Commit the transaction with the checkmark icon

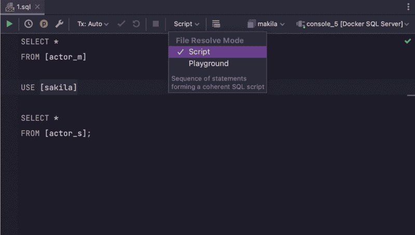pos(121,24)
